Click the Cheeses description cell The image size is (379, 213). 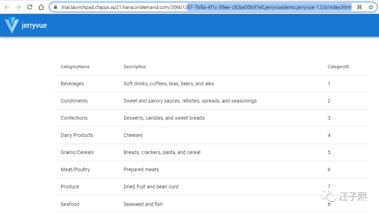[133, 135]
